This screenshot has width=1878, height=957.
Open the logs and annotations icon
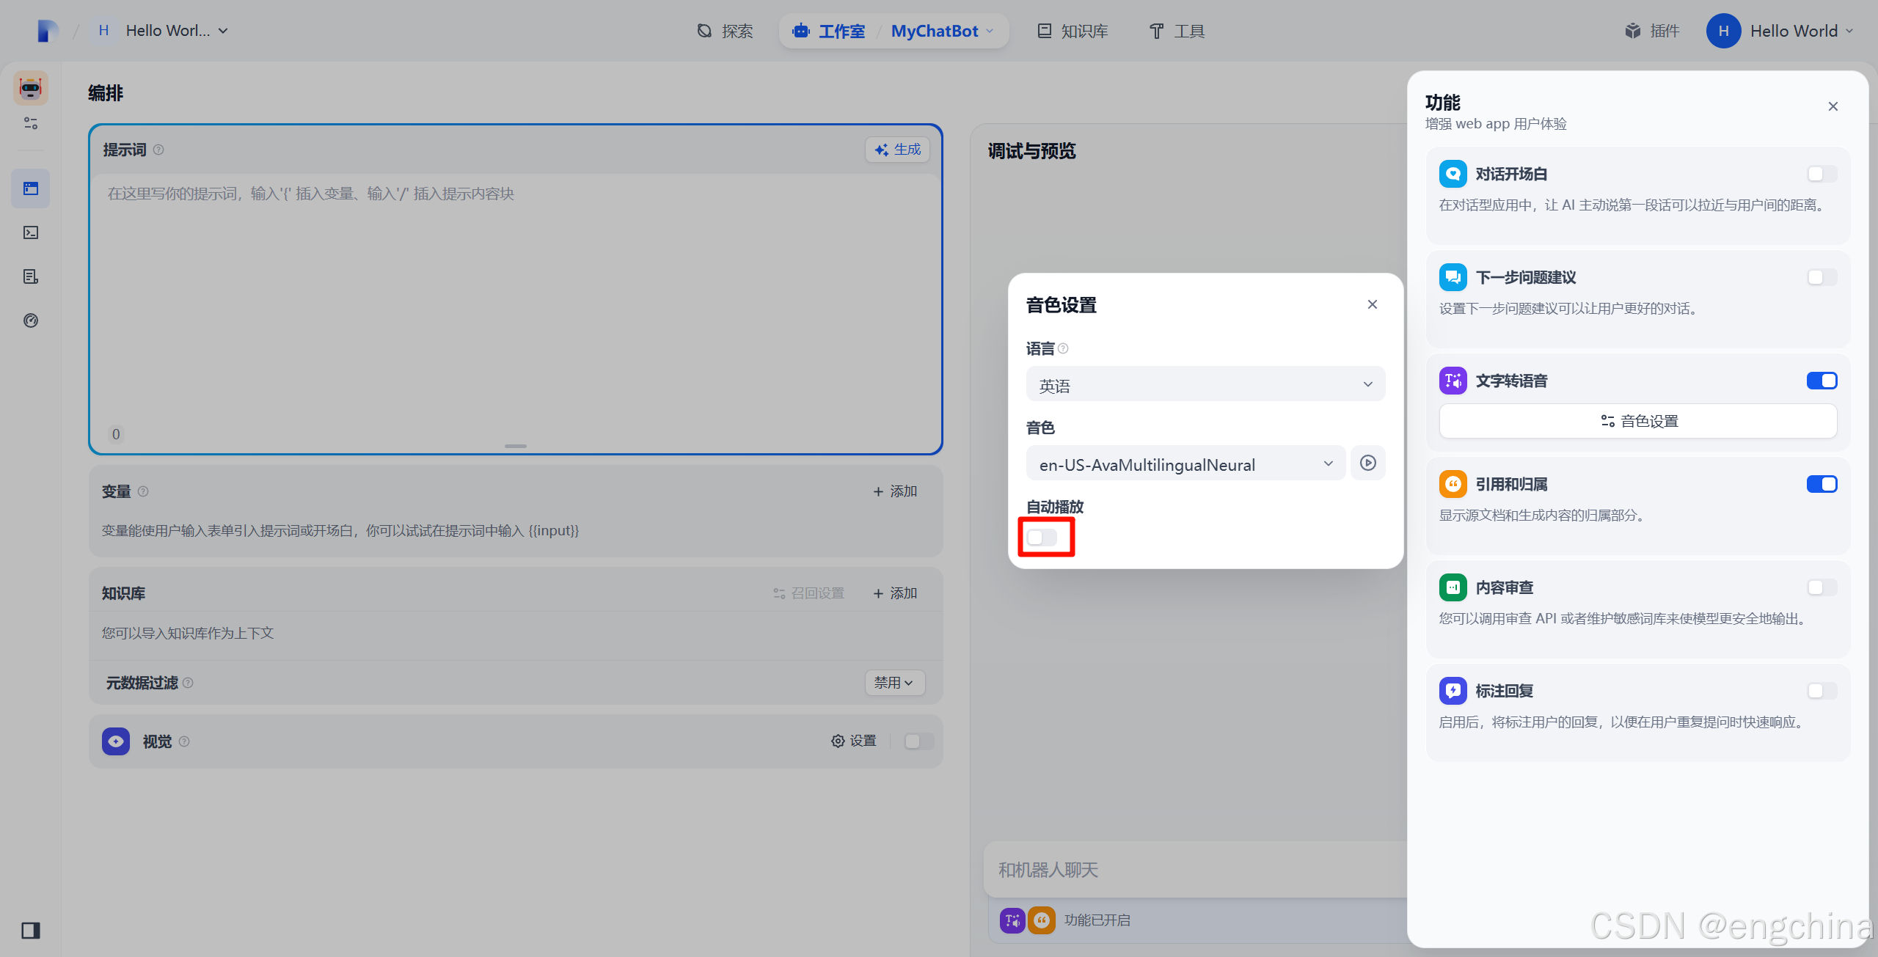(31, 276)
